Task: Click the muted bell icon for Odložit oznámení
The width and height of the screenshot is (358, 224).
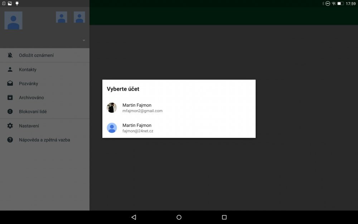Action: (x=10, y=55)
